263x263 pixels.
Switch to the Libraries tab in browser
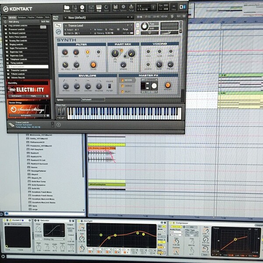(x=12, y=18)
